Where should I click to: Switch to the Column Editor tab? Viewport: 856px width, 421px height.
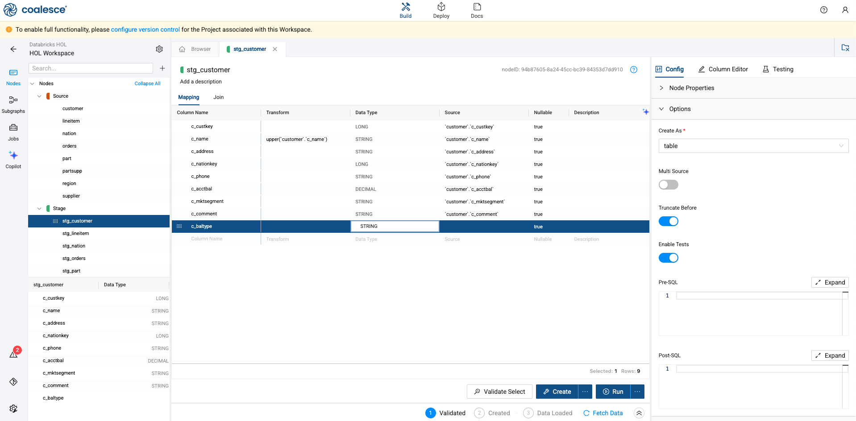[723, 69]
